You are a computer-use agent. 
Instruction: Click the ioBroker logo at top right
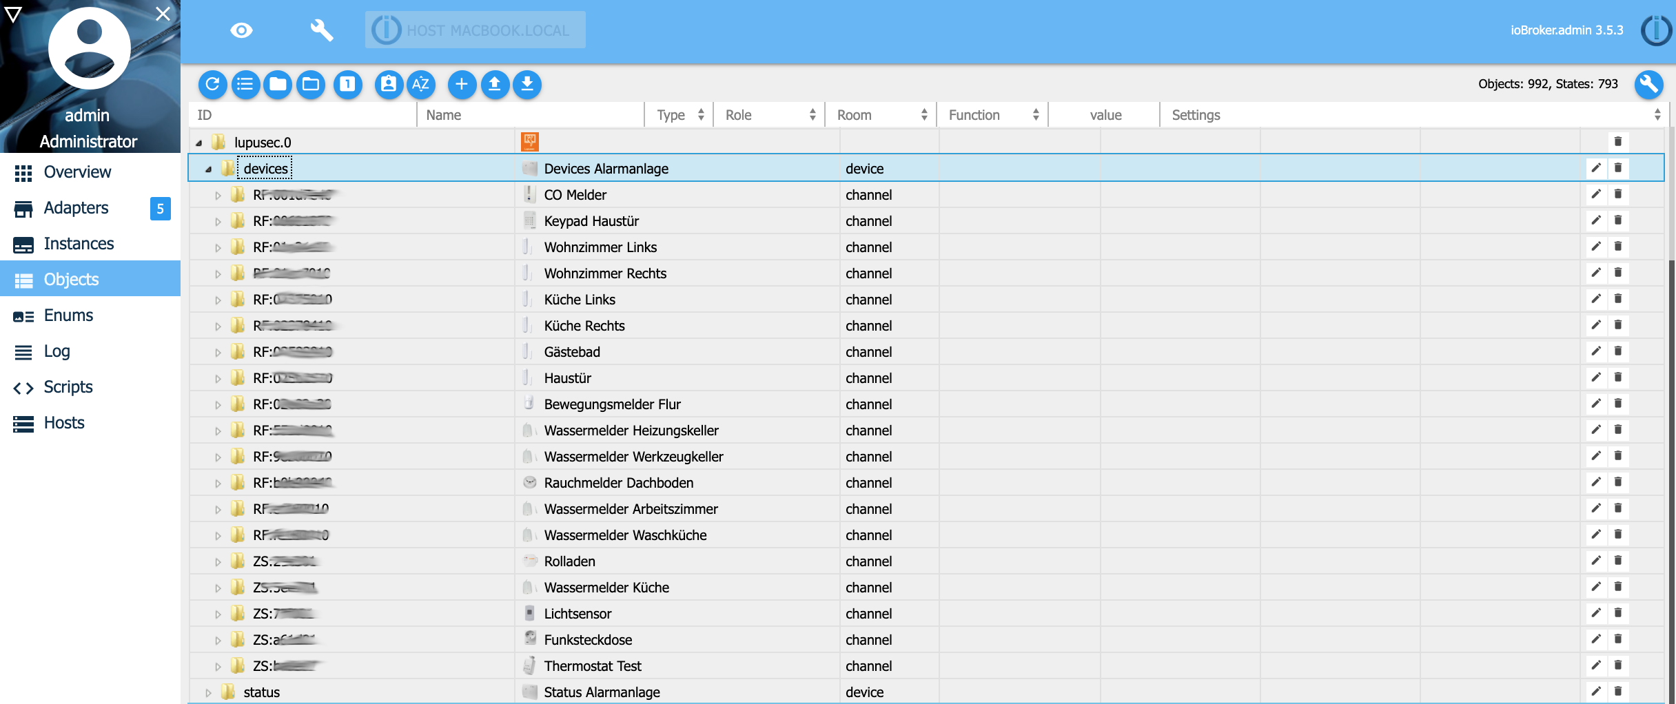point(1656,30)
